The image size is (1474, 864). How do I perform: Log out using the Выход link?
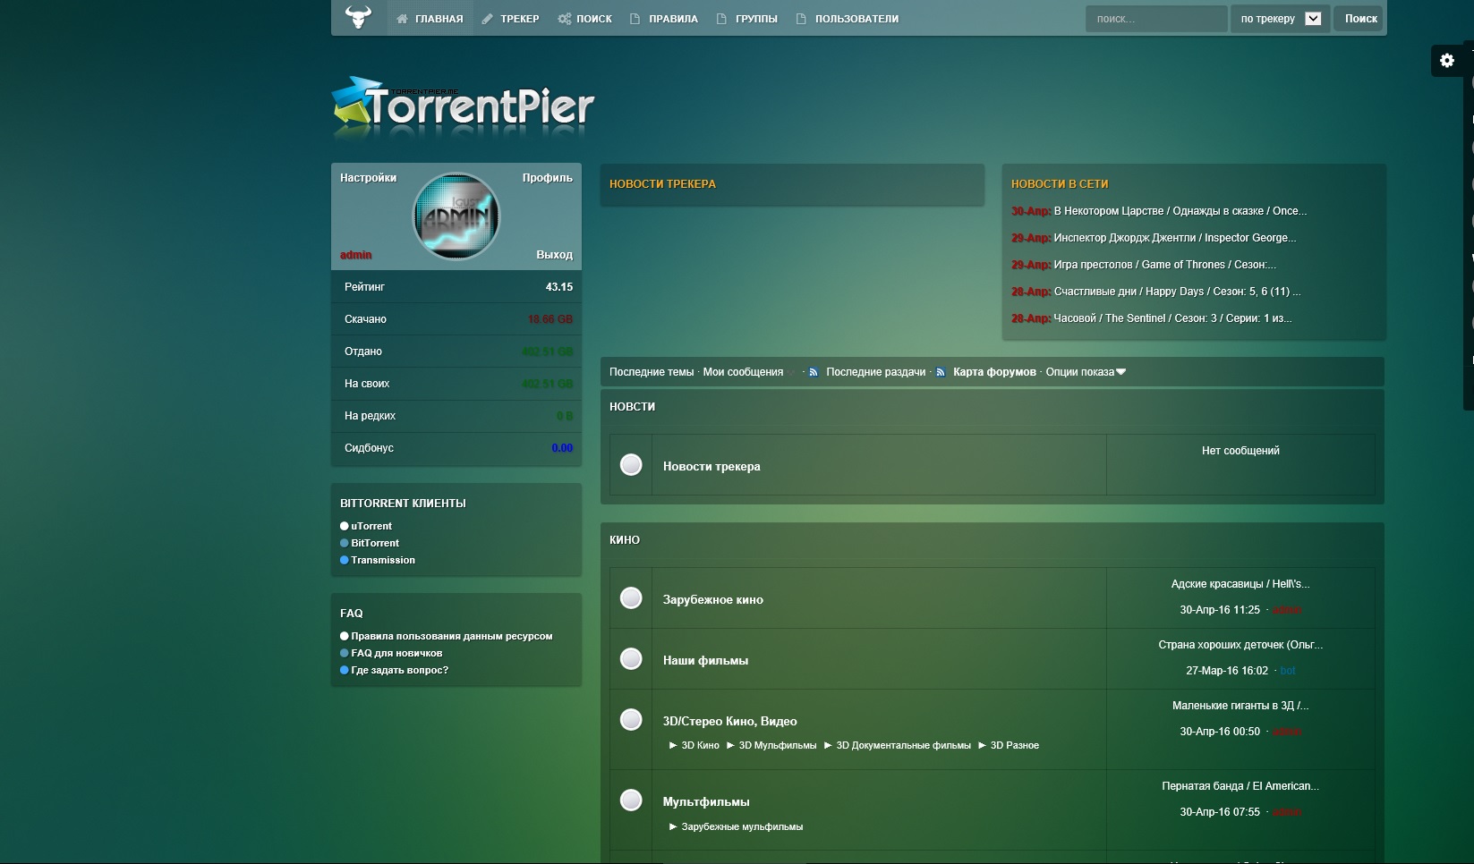point(554,255)
